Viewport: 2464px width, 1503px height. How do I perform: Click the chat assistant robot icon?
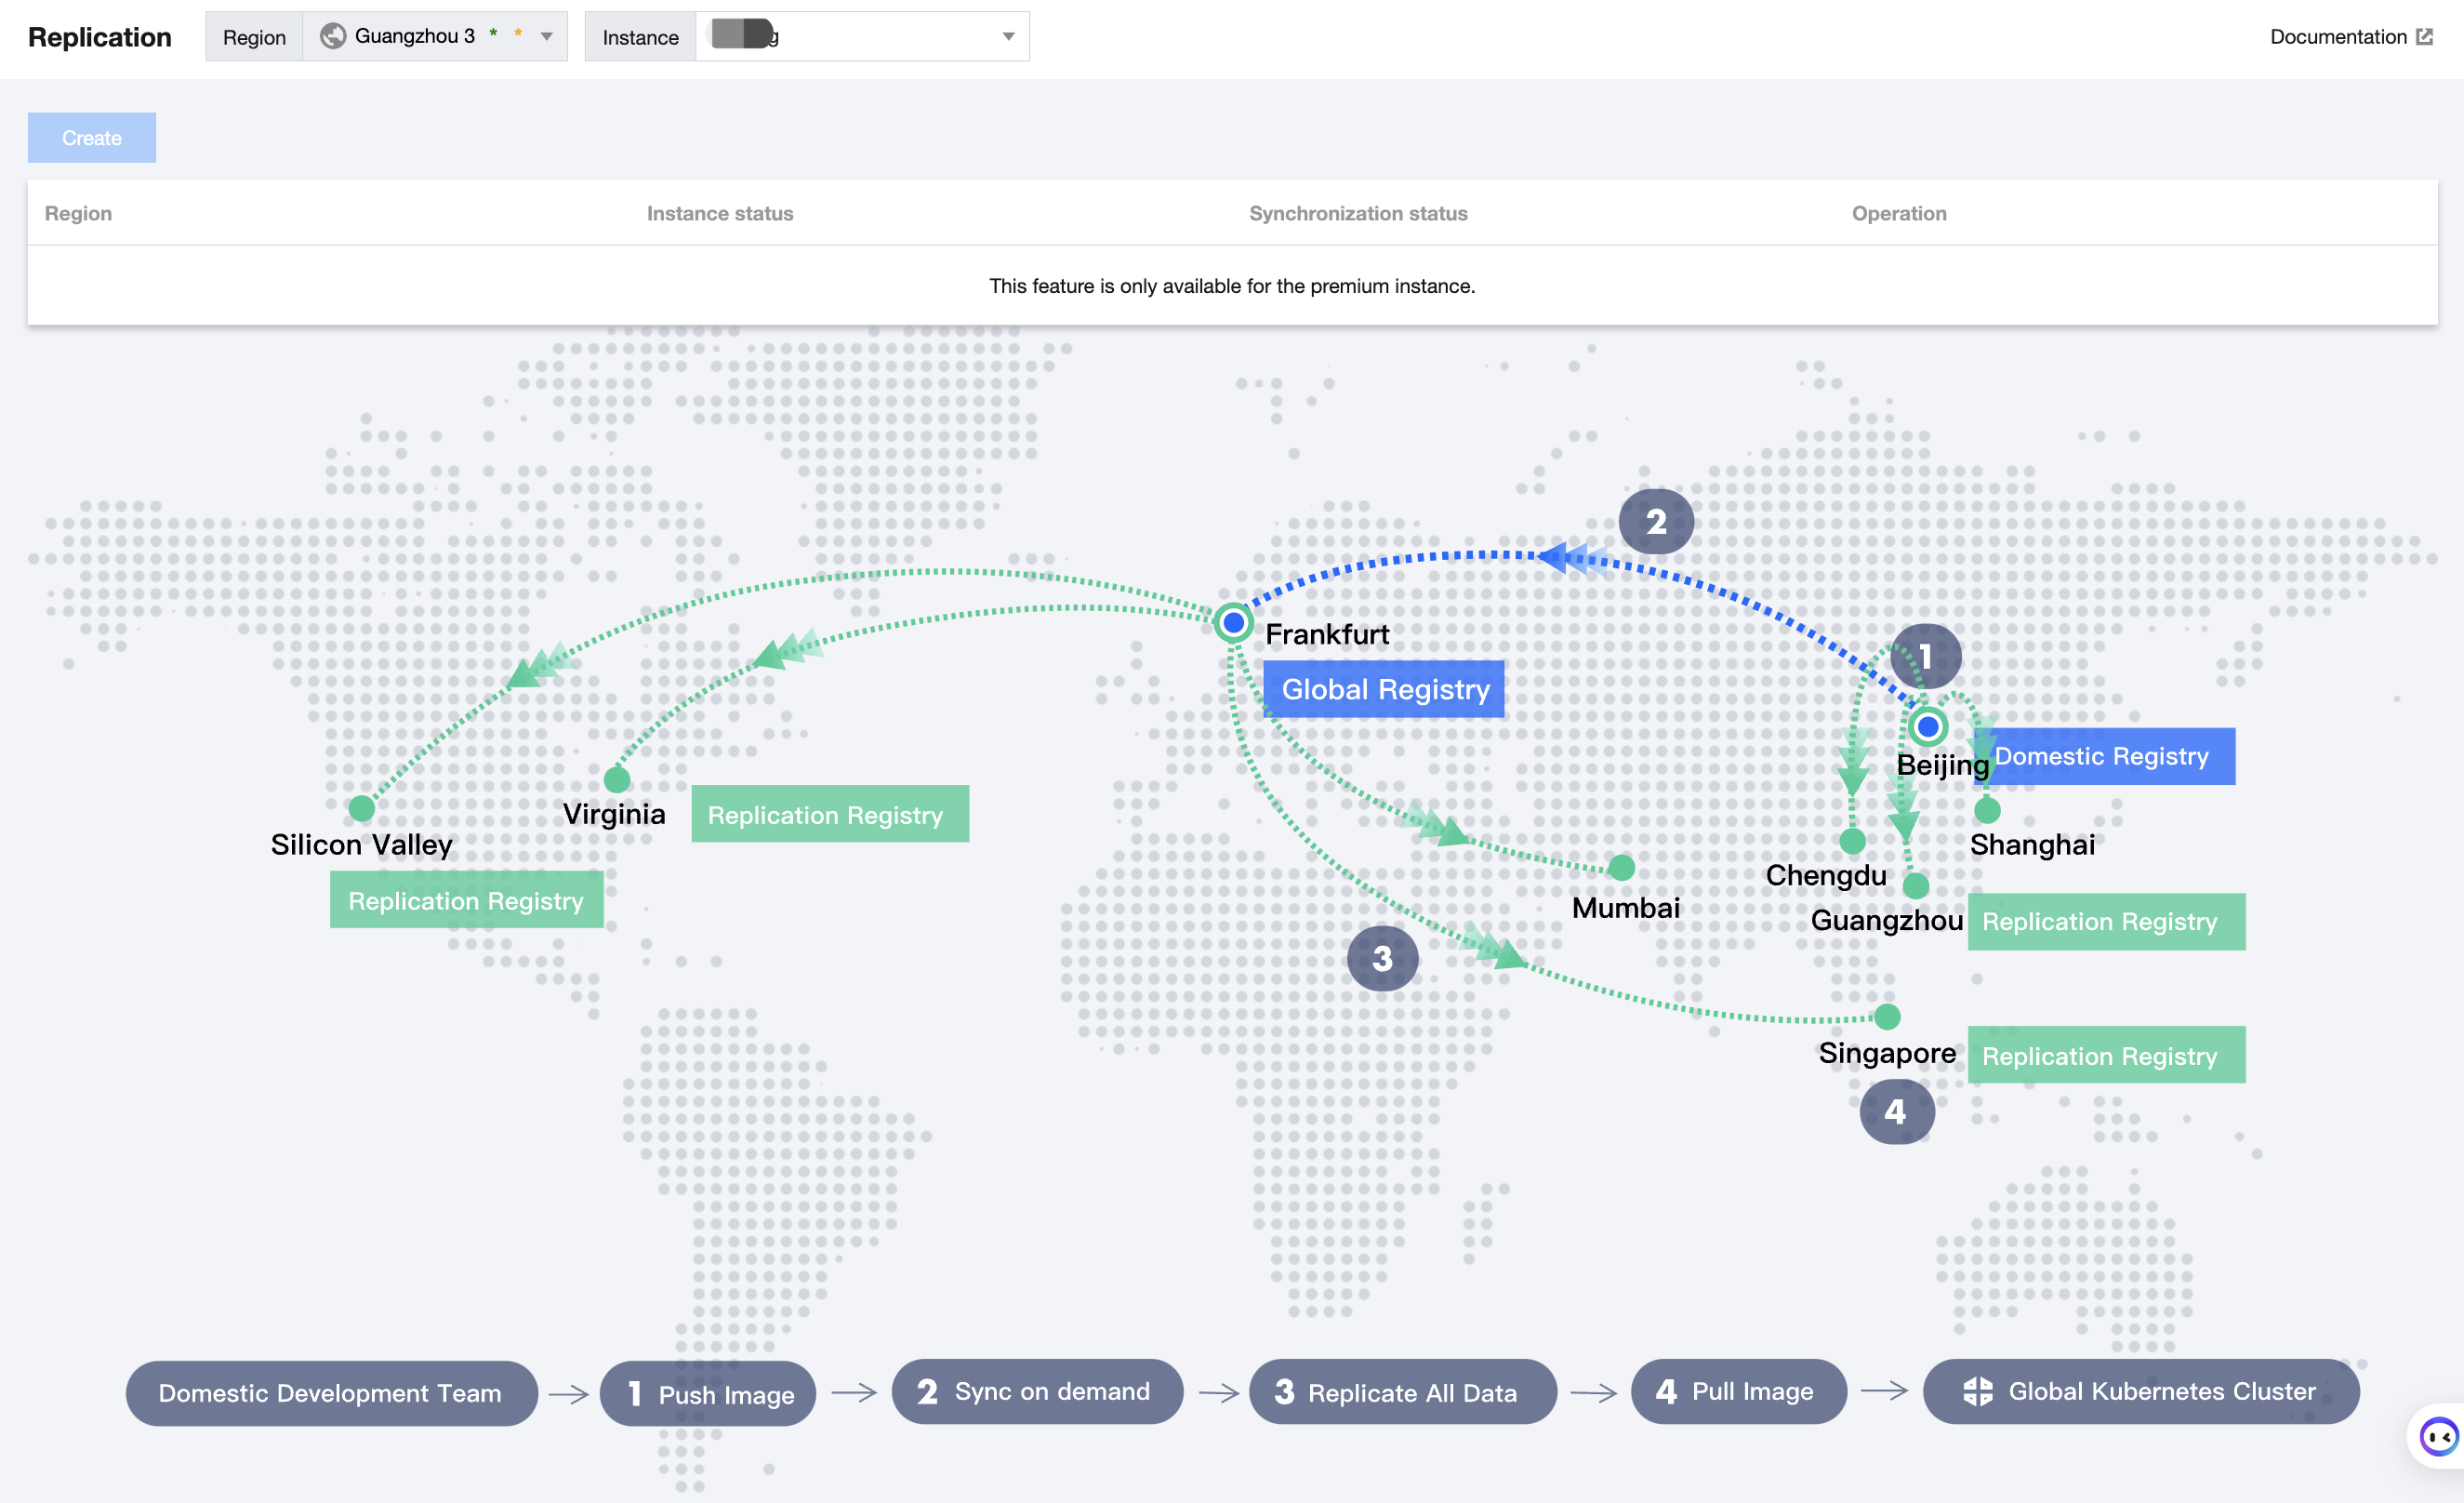coord(2438,1437)
